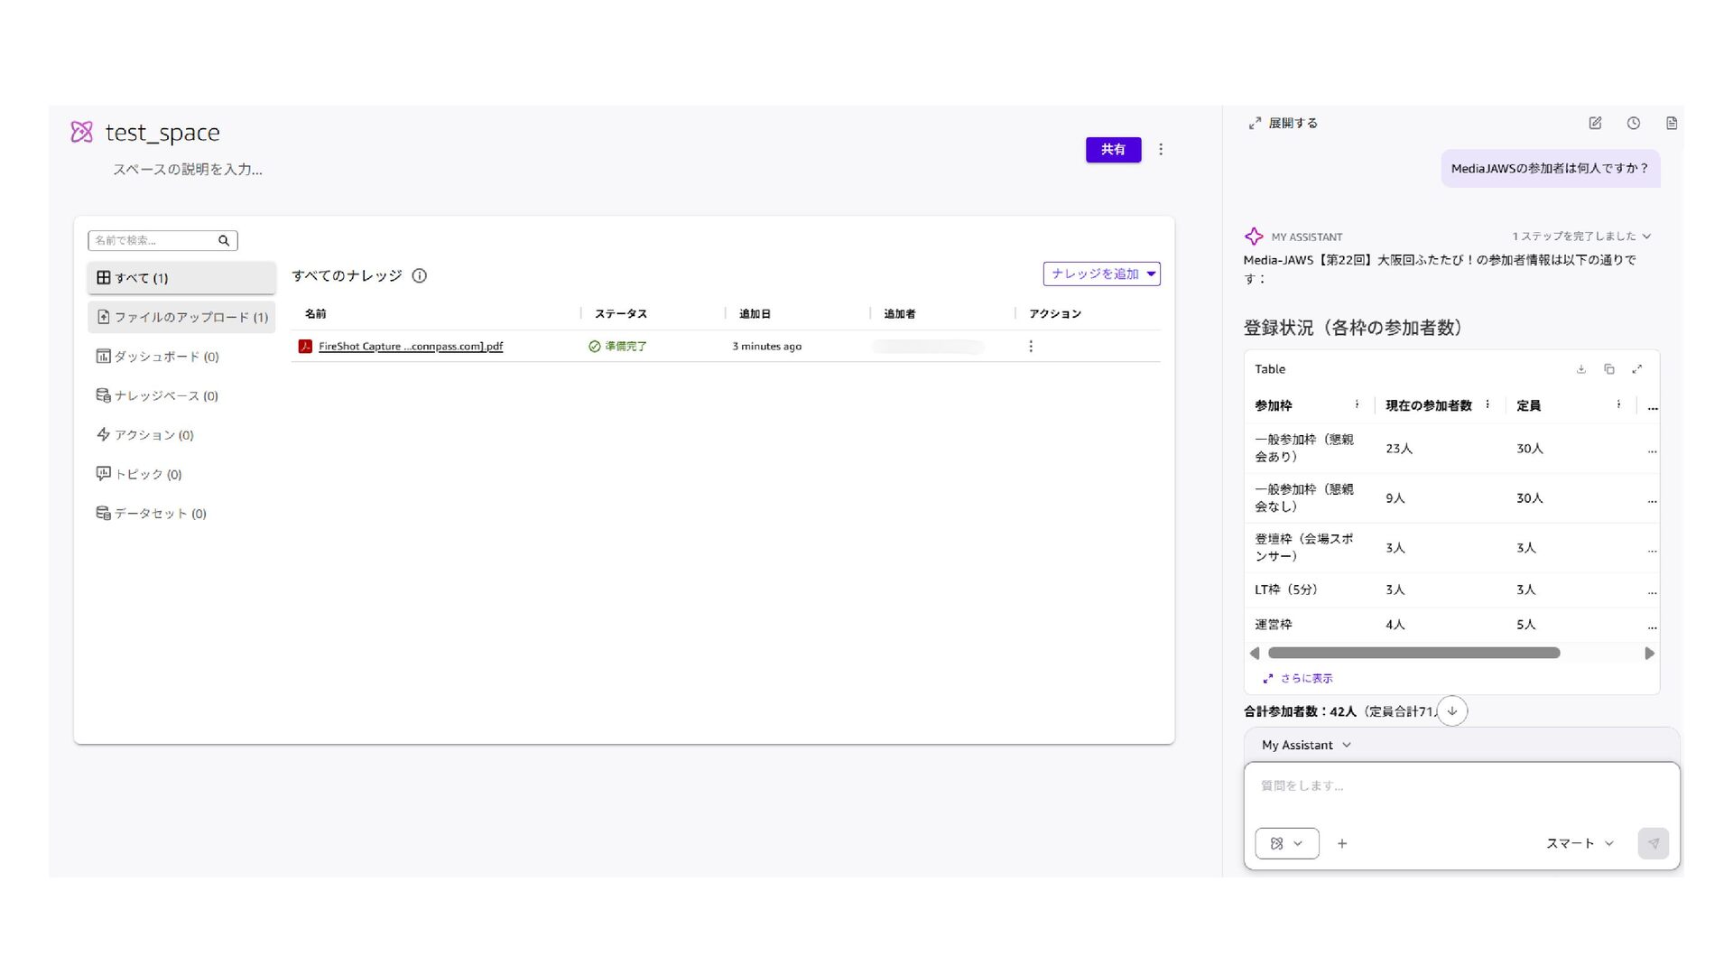Open 現在の参加者数 column options menu
Image resolution: width=1733 pixels, height=975 pixels.
pyautogui.click(x=1487, y=404)
